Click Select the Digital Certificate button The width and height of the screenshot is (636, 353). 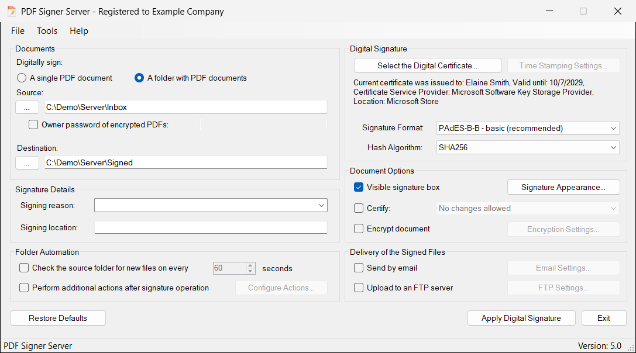428,65
